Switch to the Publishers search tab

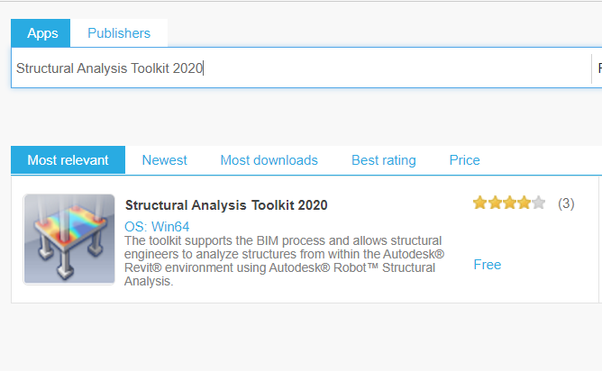pyautogui.click(x=119, y=33)
